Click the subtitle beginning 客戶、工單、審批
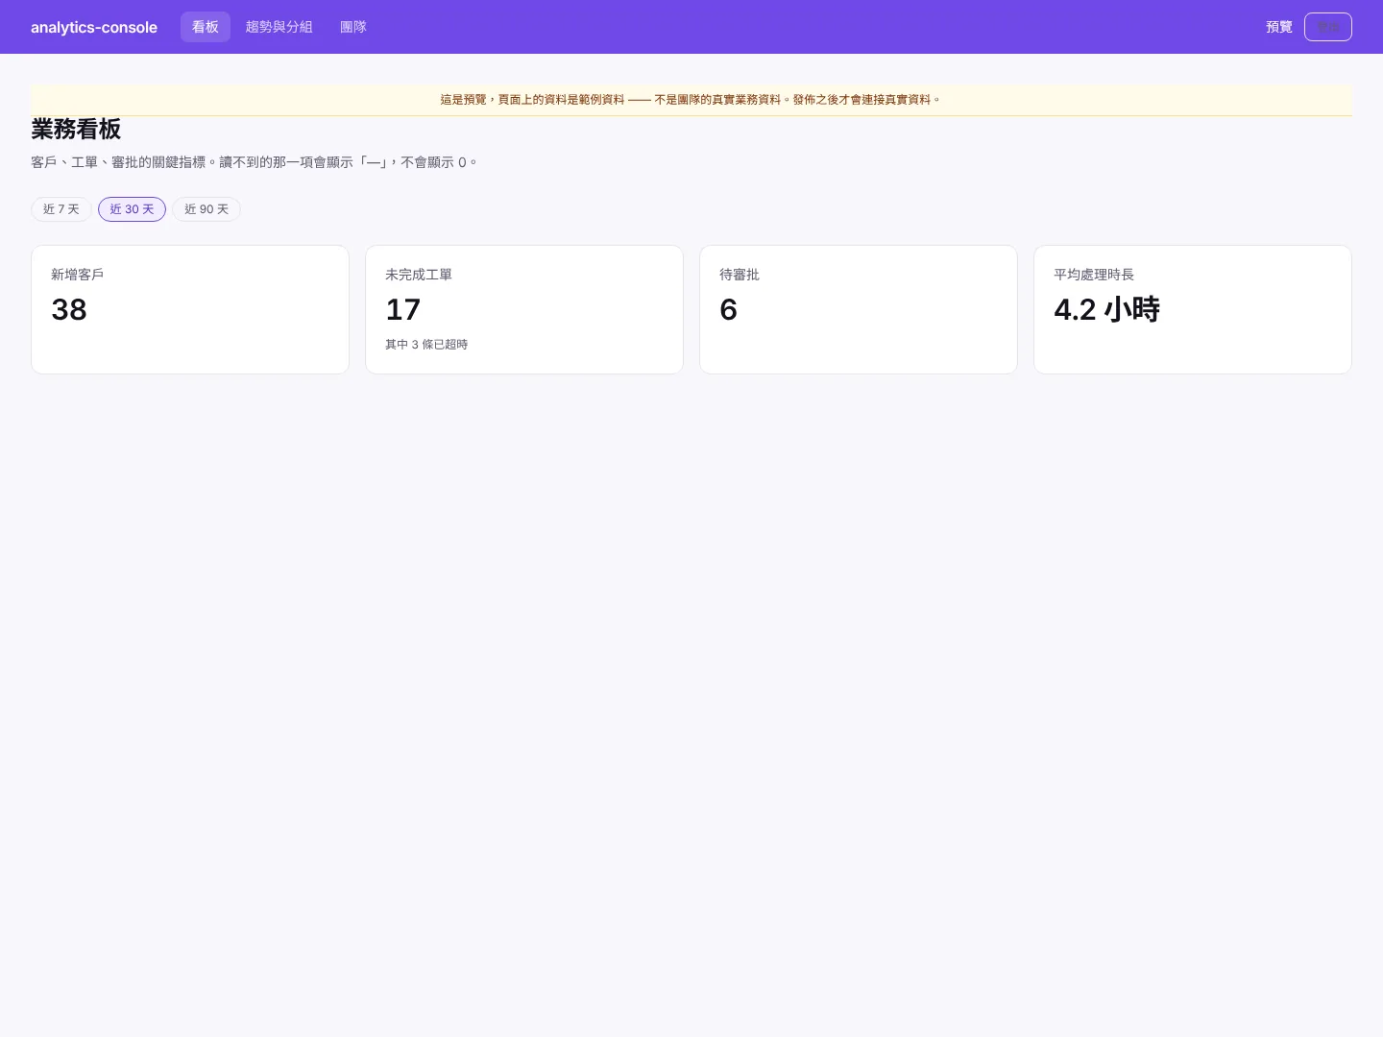Image resolution: width=1383 pixels, height=1037 pixels. point(255,162)
